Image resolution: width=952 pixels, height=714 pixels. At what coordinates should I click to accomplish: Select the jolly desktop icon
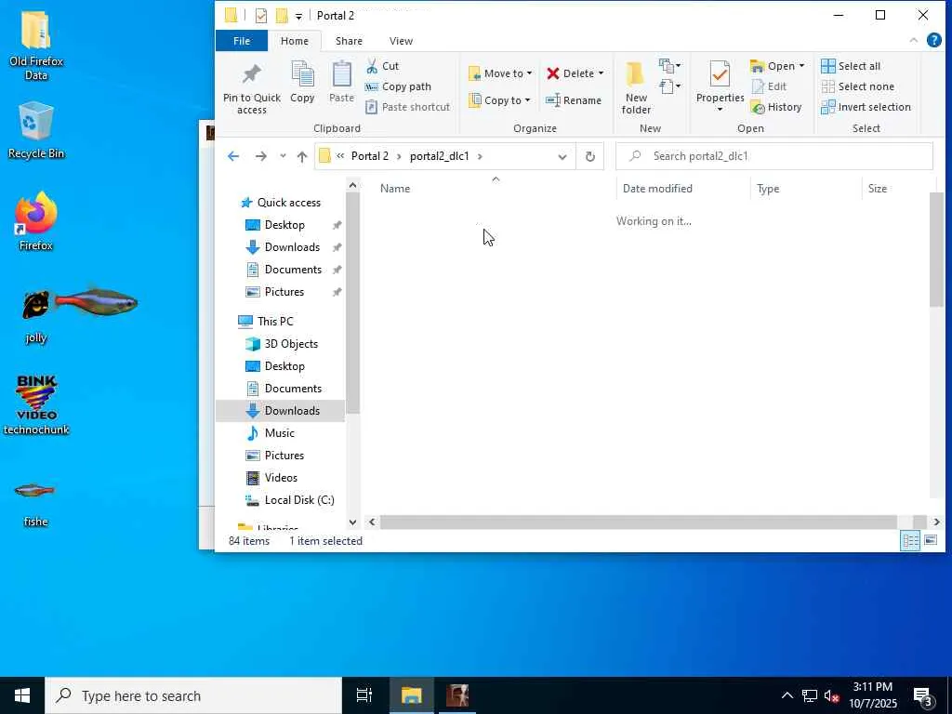[36, 317]
